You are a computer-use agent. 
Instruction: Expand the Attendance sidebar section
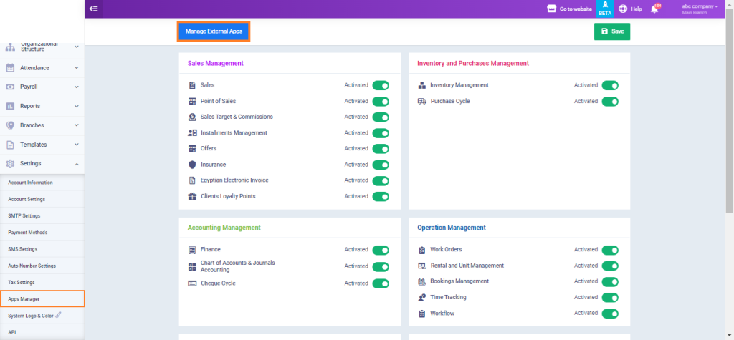point(42,68)
